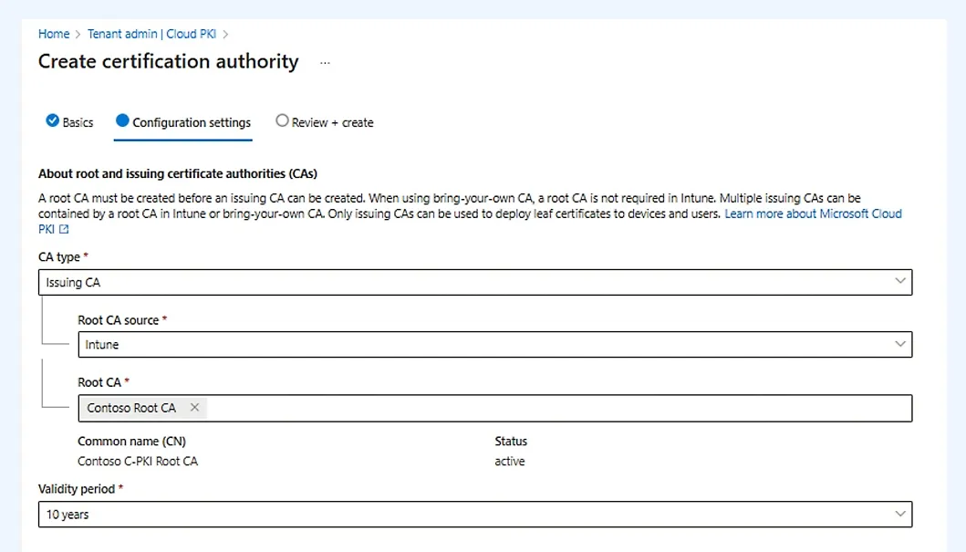The image size is (966, 552).
Task: Expand the CA type dropdown chevron
Action: coord(900,282)
